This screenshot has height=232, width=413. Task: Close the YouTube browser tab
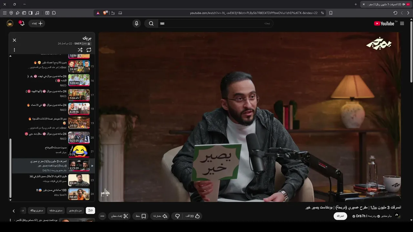tap(364, 4)
